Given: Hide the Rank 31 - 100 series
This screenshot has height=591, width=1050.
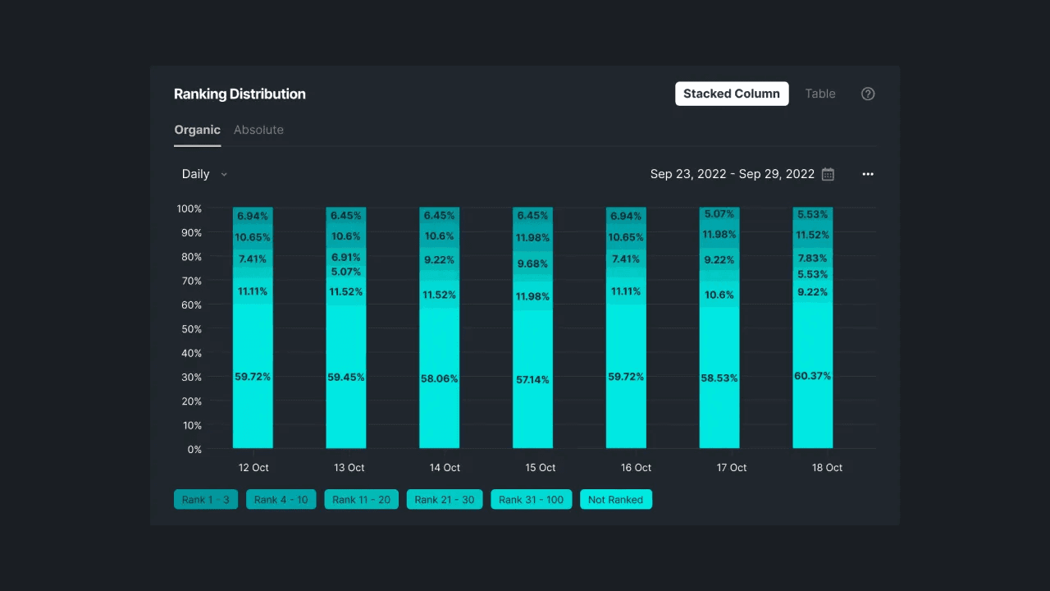Looking at the screenshot, I should (x=532, y=500).
